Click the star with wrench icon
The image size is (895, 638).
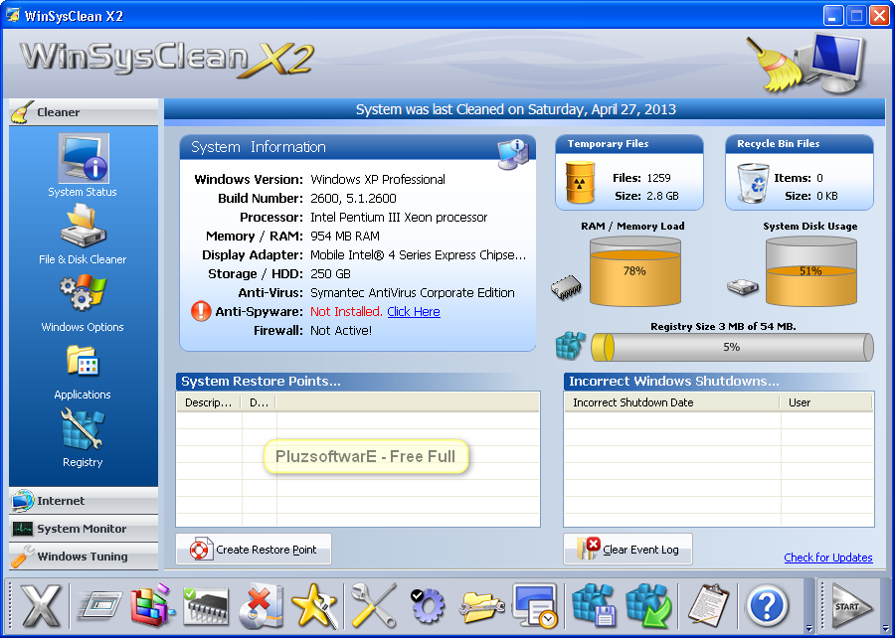[x=314, y=606]
